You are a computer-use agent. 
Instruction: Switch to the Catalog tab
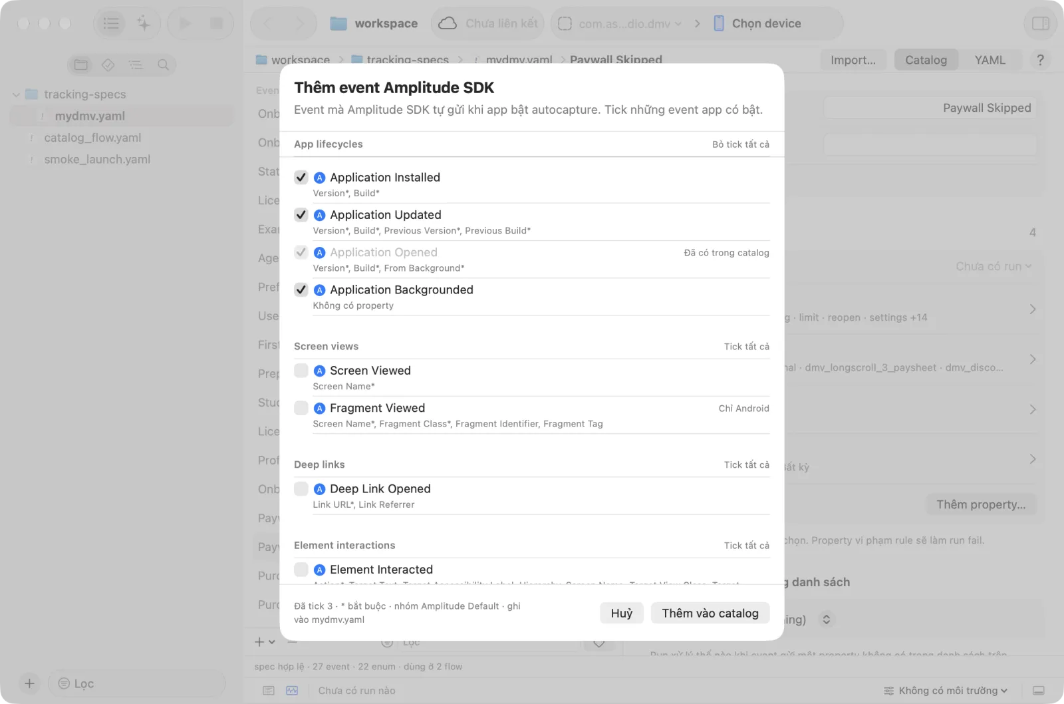point(926,60)
